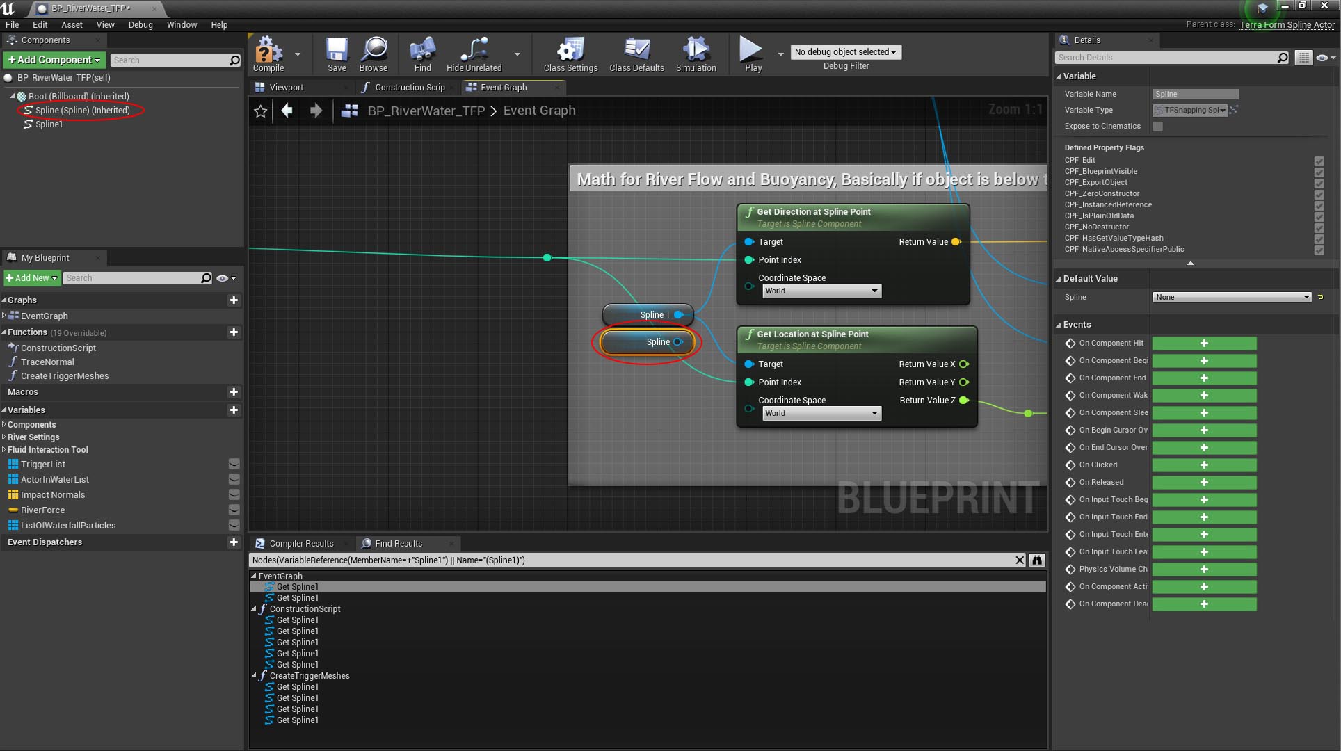Add a new function with plus icon
1341x751 pixels.
[x=234, y=332]
